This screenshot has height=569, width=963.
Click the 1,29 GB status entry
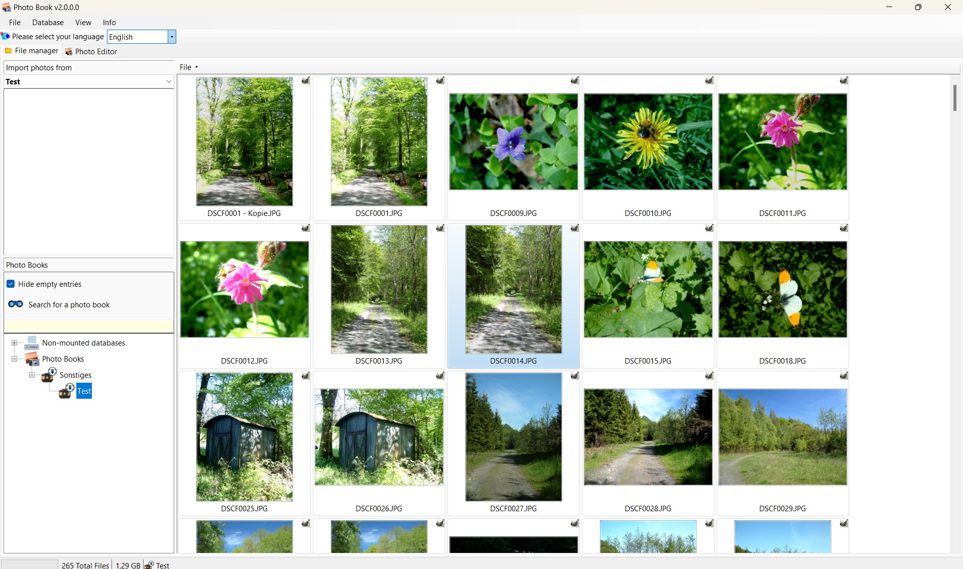tap(128, 565)
